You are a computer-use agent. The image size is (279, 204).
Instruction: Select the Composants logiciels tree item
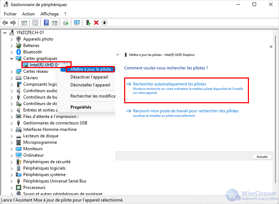point(40,84)
